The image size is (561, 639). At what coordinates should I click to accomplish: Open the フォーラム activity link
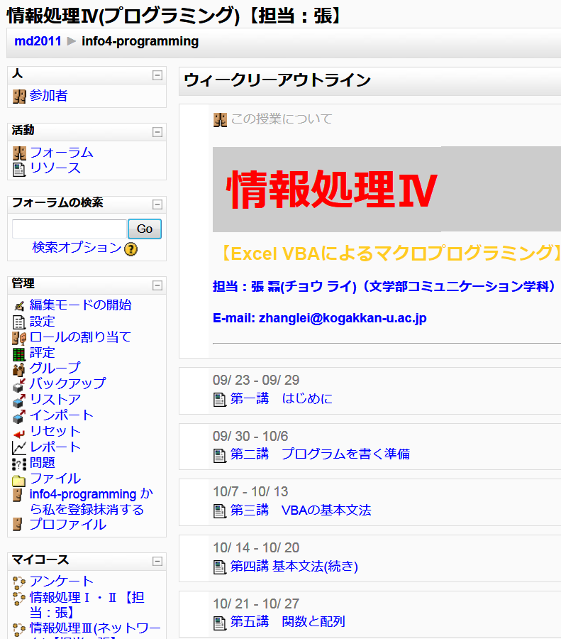(x=62, y=153)
